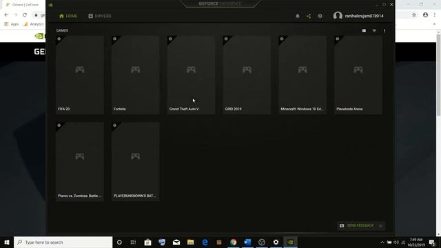Click the status badge on Planetside Arena

click(x=338, y=39)
